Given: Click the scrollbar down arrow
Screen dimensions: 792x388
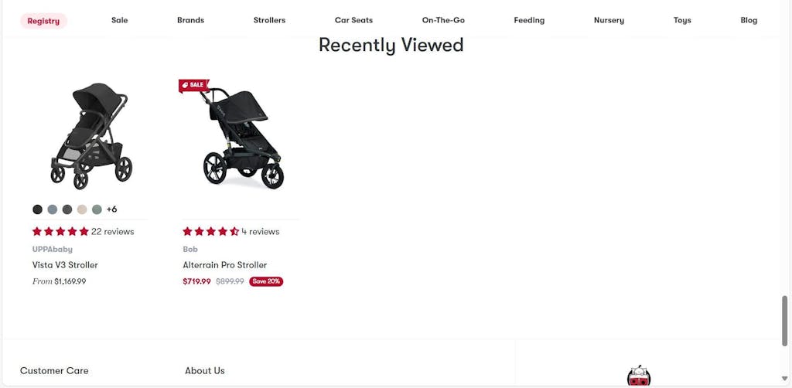Looking at the screenshot, I should (x=784, y=379).
